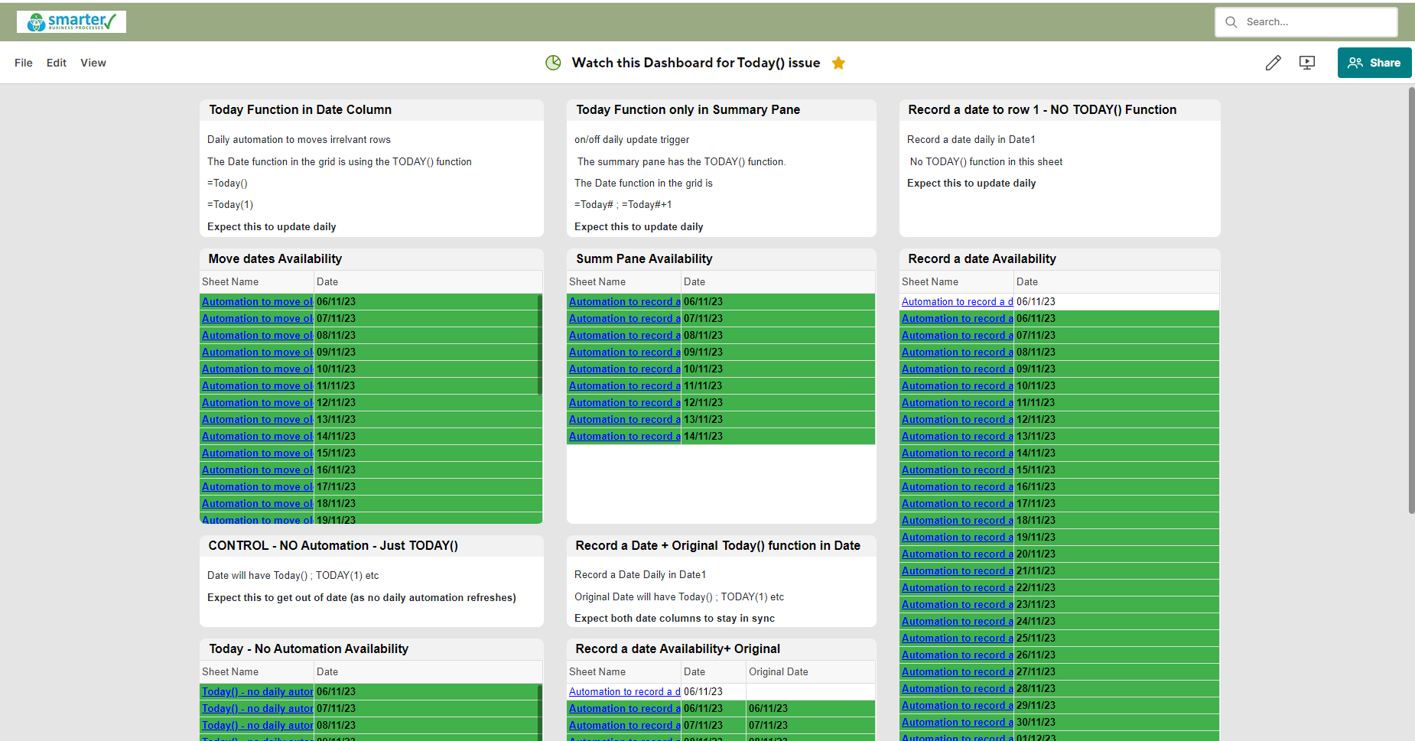Click Date header in Summ Pane Availability
Viewport: 1415px width, 741px height.
(694, 282)
